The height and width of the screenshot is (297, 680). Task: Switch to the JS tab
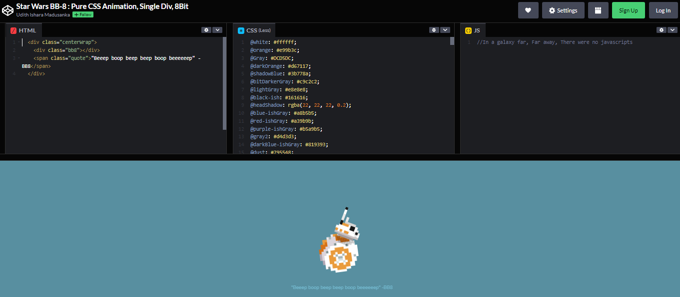coord(476,30)
